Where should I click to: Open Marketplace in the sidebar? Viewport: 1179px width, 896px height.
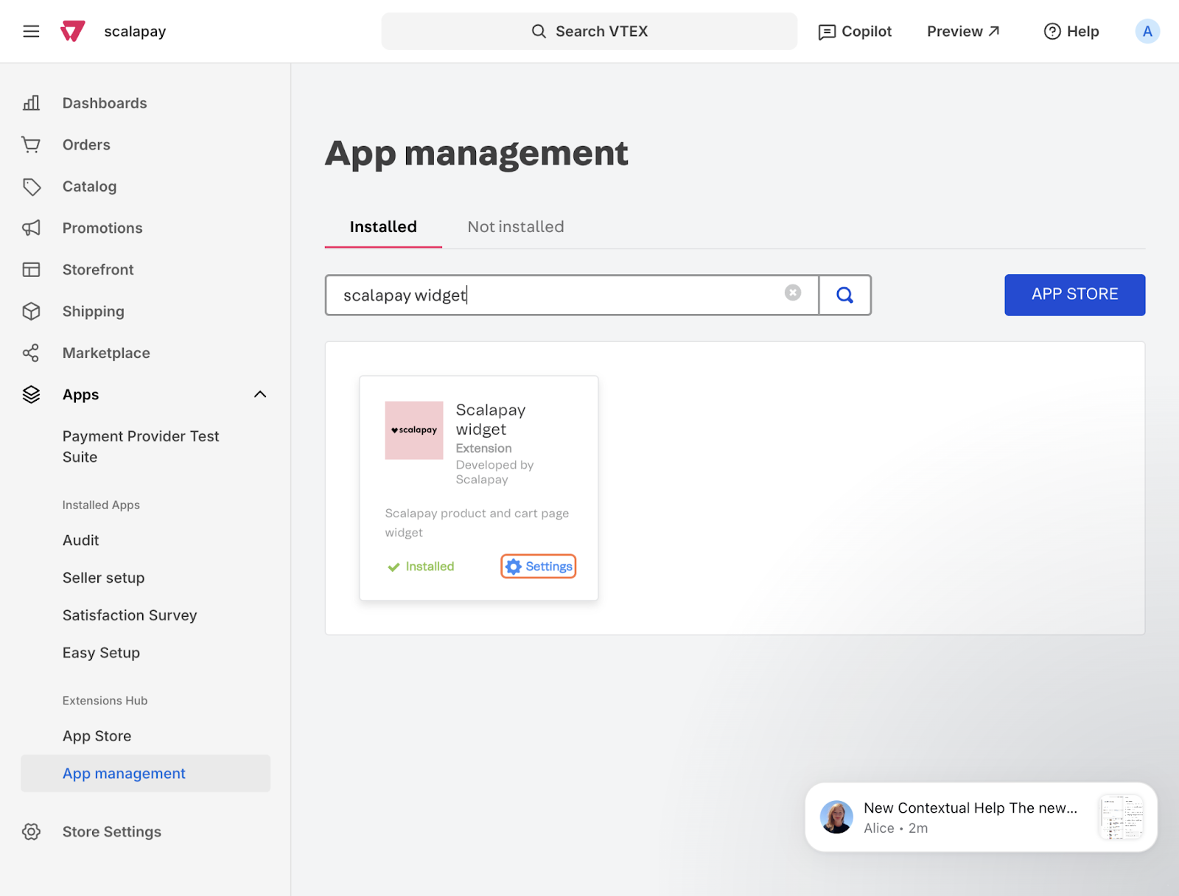[x=106, y=353]
